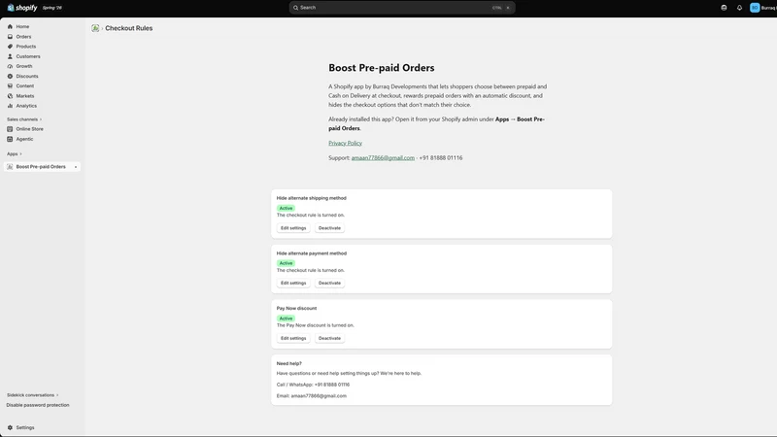Click the app icon in the Checkout Rules breadcrumb
Screen dimensions: 777x437
[x=95, y=28]
